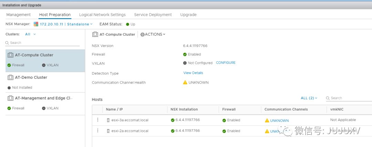Click the NSX Manager icon

(36, 24)
